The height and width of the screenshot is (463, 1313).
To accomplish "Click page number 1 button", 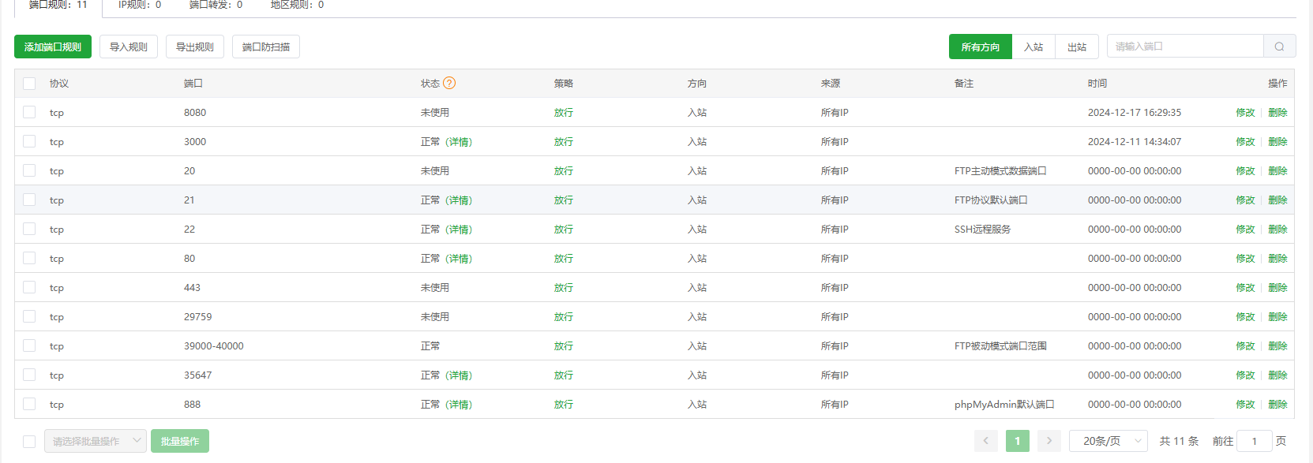I will [x=1018, y=441].
